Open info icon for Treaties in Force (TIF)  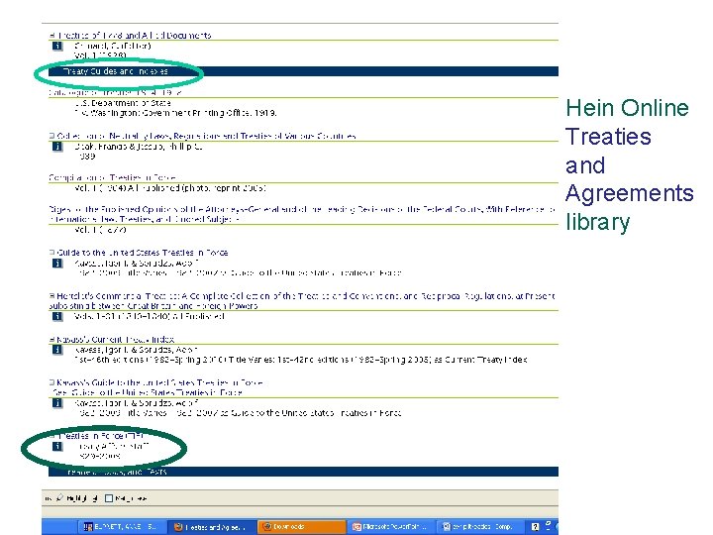pos(57,446)
